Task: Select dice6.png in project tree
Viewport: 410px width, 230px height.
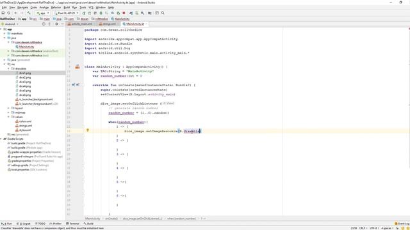Action: (25, 95)
